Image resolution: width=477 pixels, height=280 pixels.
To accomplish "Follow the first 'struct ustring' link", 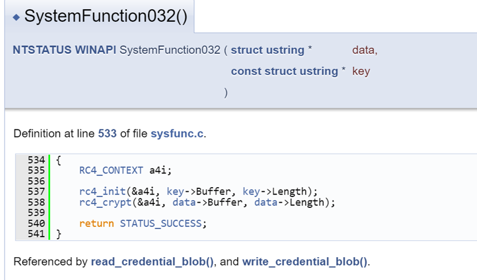I will click(267, 50).
